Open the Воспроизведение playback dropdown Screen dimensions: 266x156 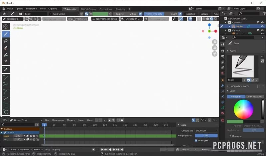pos(21,150)
